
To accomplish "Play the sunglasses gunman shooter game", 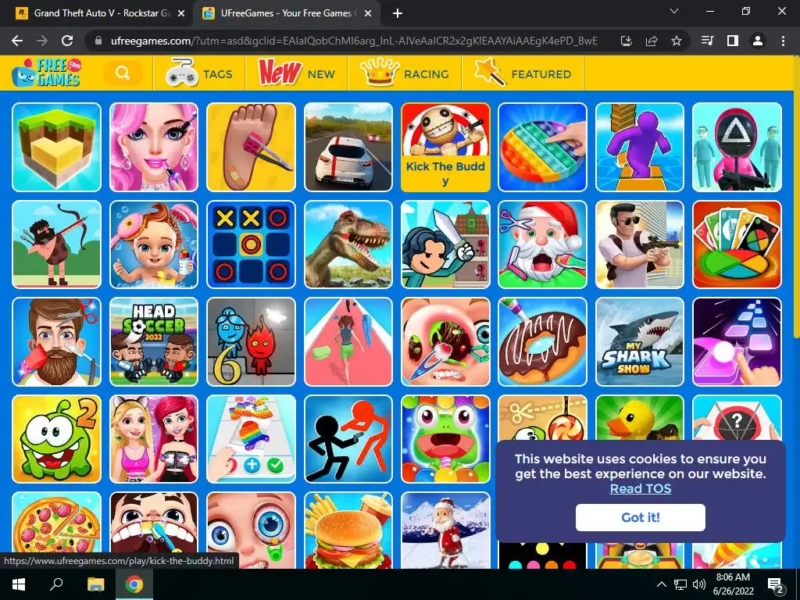I will (x=640, y=245).
